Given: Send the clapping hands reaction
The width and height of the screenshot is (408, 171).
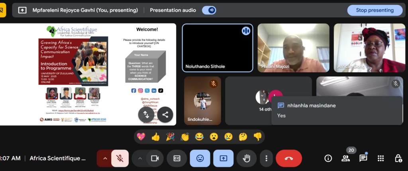Looking at the screenshot, I should click(185, 136).
